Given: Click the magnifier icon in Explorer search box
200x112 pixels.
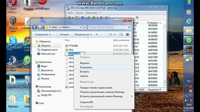Looking at the screenshot, I should point(129,27).
